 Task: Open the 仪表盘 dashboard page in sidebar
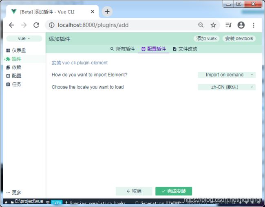click(16, 51)
